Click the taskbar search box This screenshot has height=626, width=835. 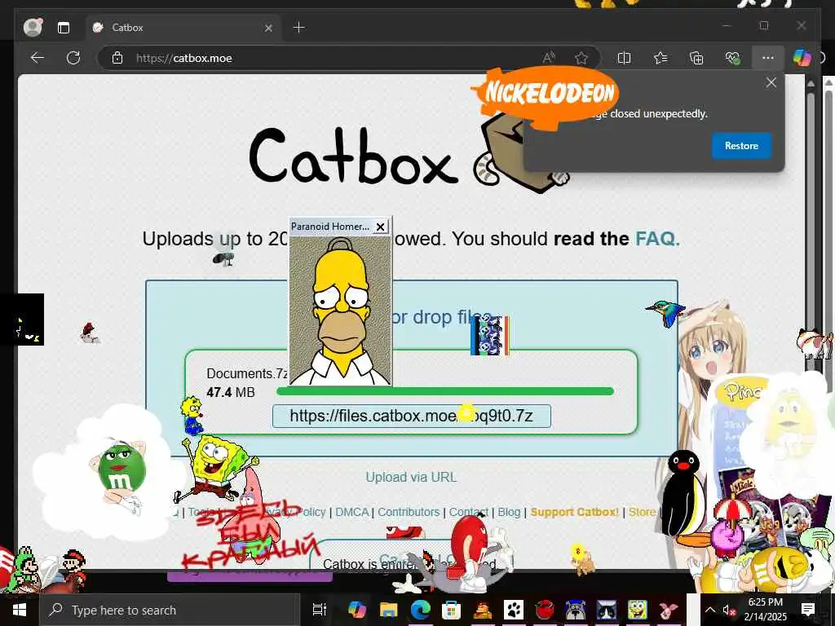coord(170,610)
